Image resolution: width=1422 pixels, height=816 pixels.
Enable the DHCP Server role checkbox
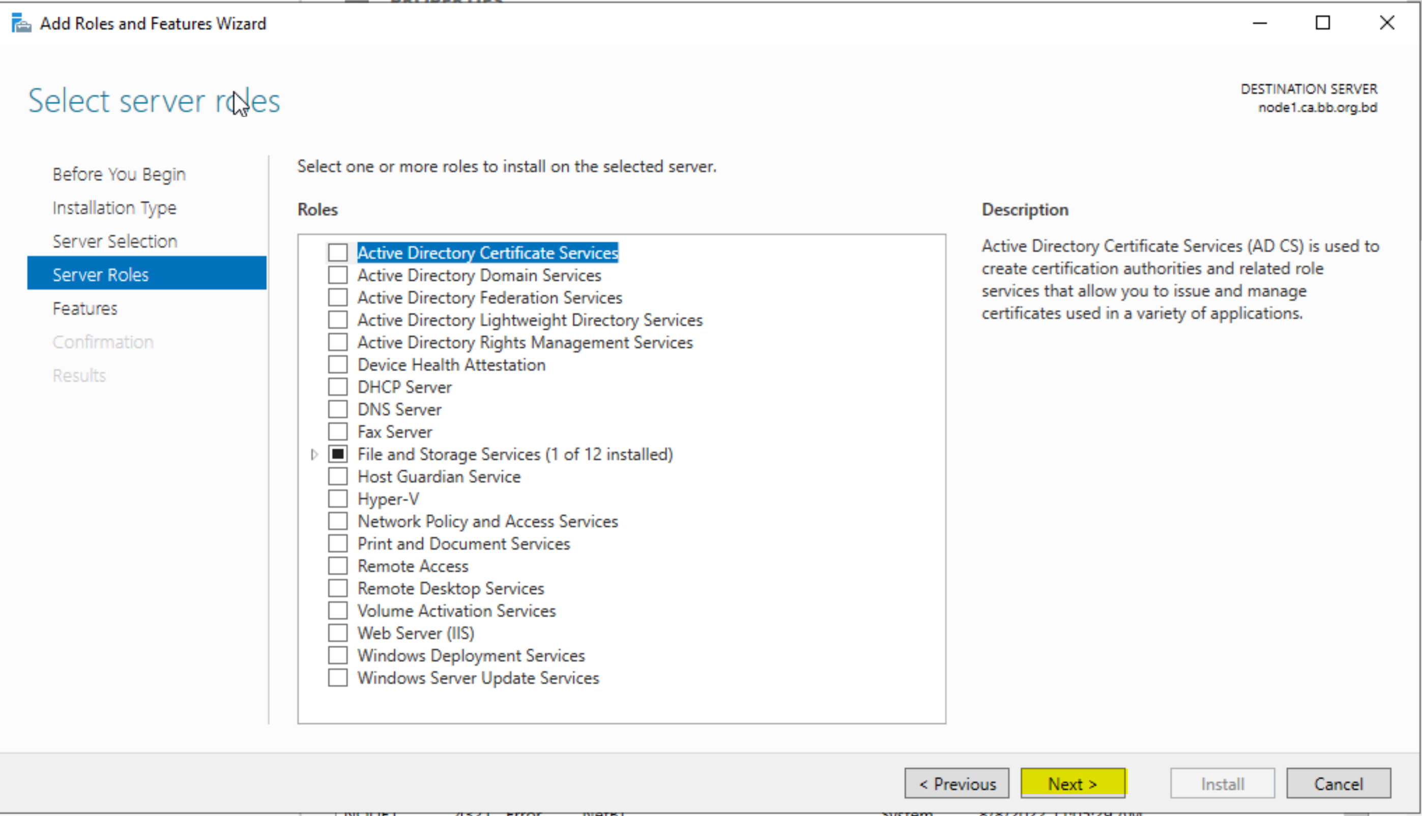tap(337, 387)
